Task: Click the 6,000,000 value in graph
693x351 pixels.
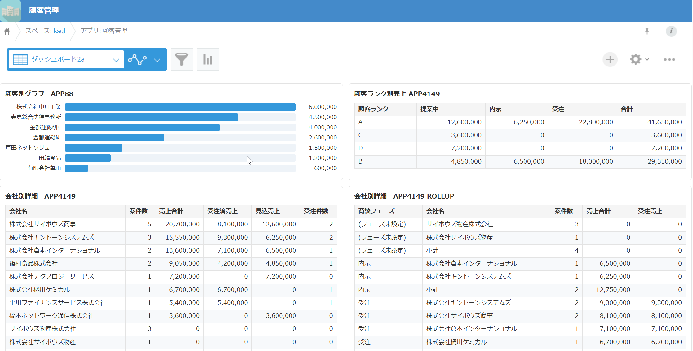Action: click(322, 107)
